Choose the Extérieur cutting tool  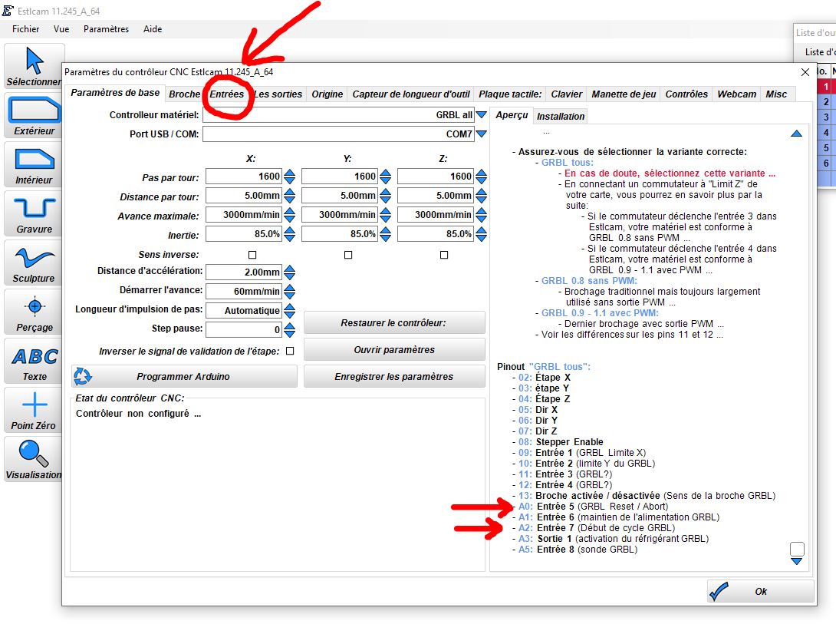(34, 115)
